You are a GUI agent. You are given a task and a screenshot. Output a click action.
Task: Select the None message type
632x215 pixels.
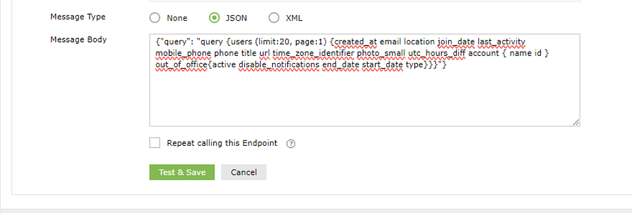pos(155,18)
